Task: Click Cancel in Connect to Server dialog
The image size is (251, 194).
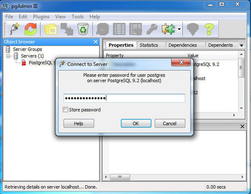Action: (170, 123)
